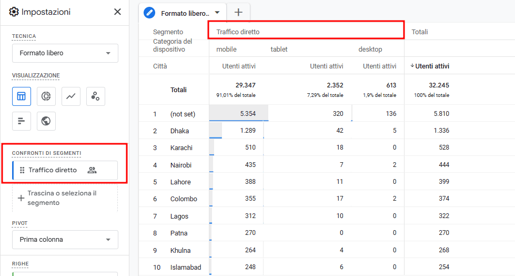This screenshot has height=276, width=515.
Task: Select the scatter plot visualization
Action: [96, 96]
